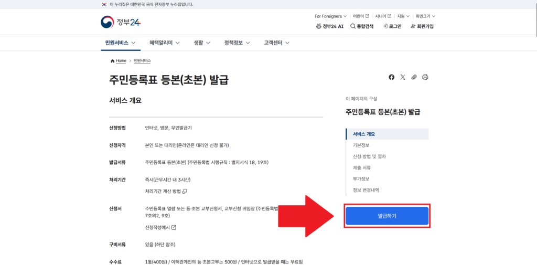Open 신청작성예시 external link

[160, 227]
